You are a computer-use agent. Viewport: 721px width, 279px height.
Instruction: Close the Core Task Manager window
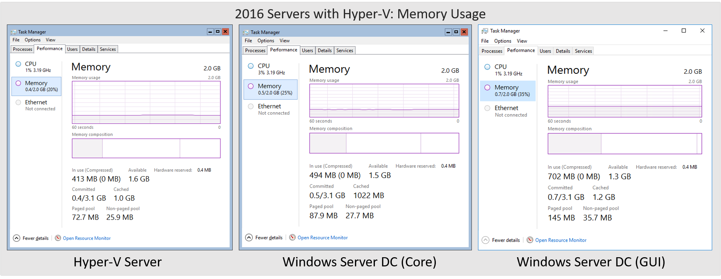pyautogui.click(x=464, y=32)
